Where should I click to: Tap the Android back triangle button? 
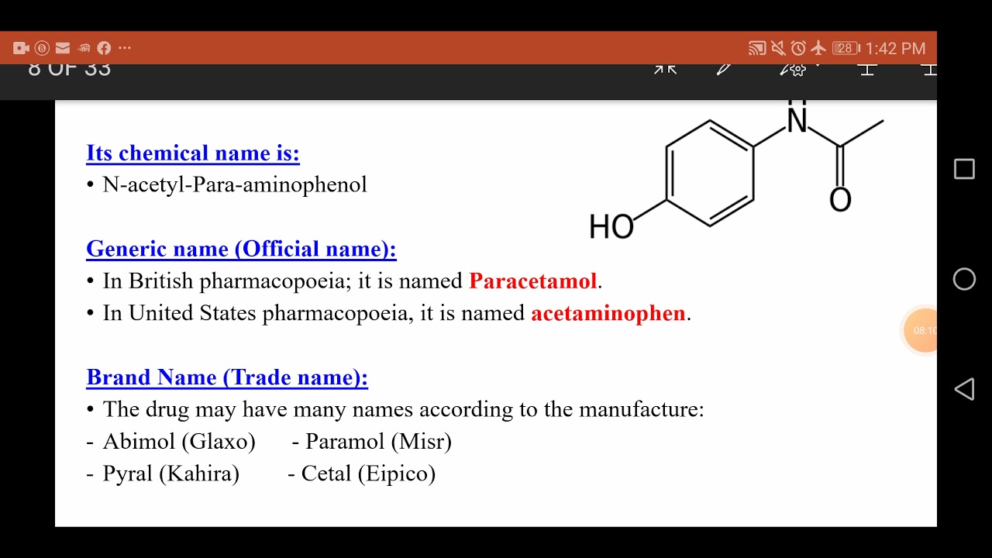click(x=963, y=389)
